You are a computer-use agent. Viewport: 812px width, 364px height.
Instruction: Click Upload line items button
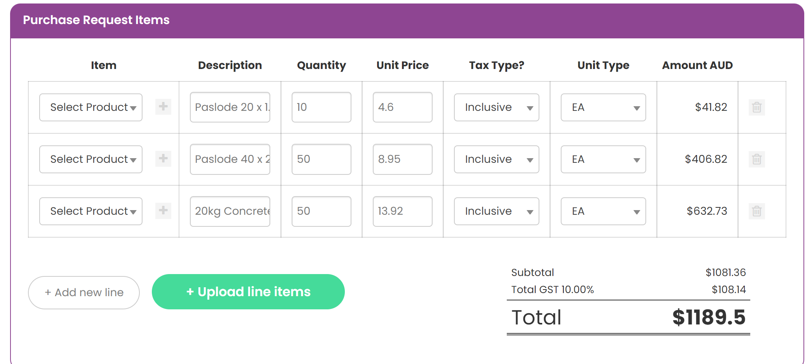click(248, 292)
